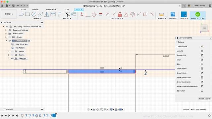Apply the Coincident constraint
Screen dimensions: 212x119
(88, 14)
